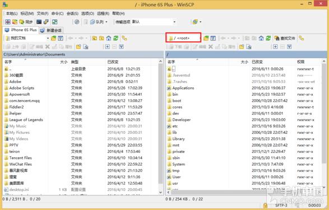
Task: Open the 选项(O) menu
Action: [87, 13]
